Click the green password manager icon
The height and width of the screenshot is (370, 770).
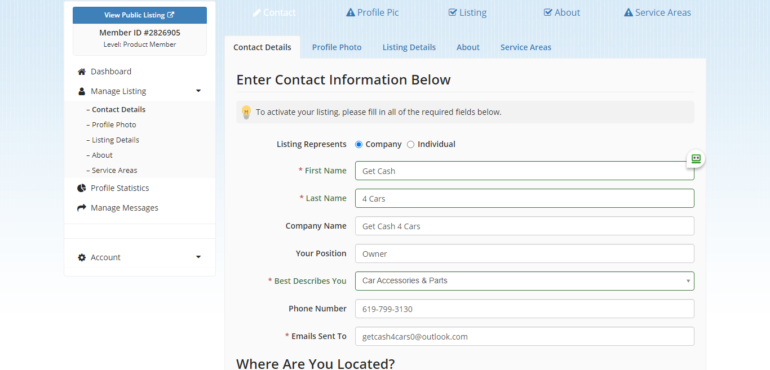point(696,159)
